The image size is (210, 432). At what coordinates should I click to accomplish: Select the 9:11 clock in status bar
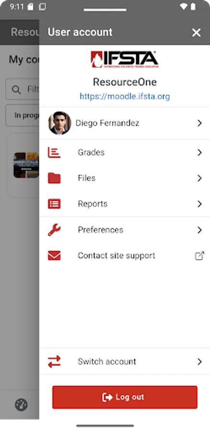16,7
